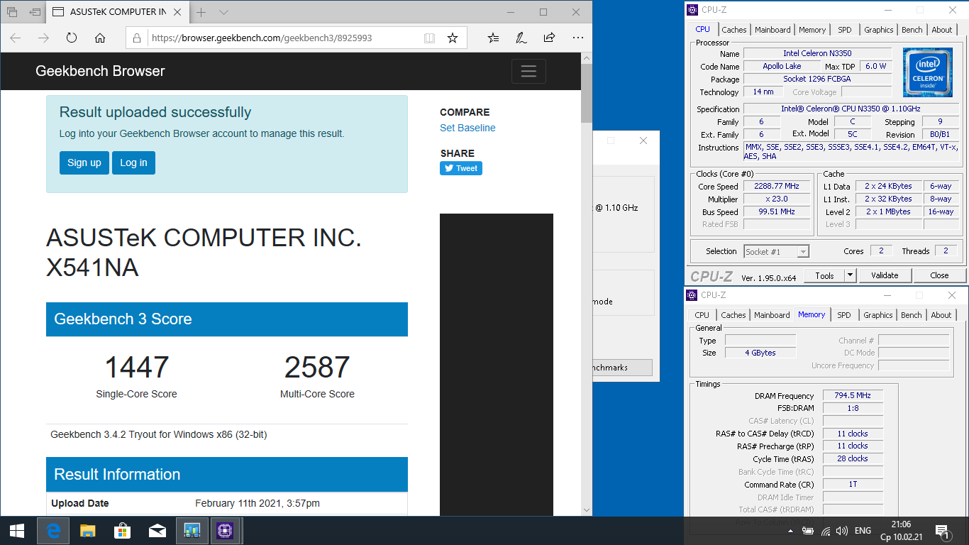Open the Geekbench hamburger navigation menu

pyautogui.click(x=528, y=71)
